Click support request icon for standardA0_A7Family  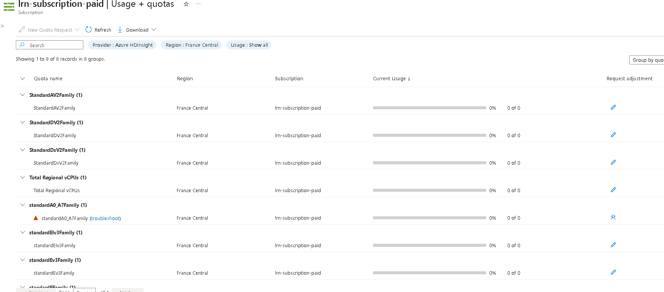click(x=613, y=217)
